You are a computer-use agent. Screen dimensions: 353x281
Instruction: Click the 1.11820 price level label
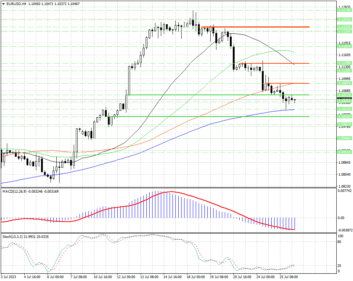[x=344, y=46]
